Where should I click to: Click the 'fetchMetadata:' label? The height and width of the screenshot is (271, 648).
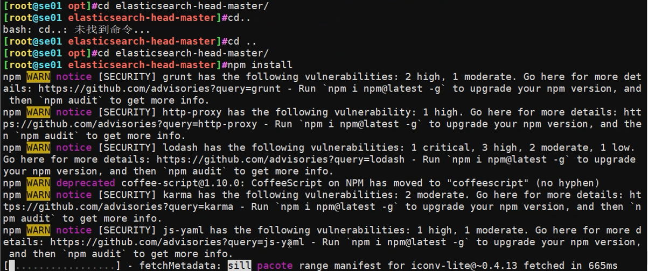(x=180, y=266)
